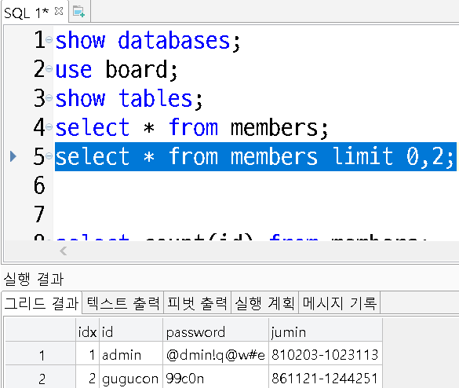
Task: Collapse statement marker on line 1
Action: 49,39
